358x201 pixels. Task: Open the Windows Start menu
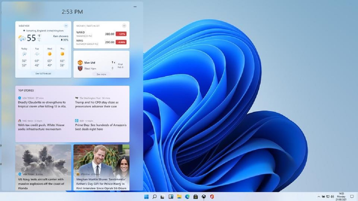(x=146, y=197)
